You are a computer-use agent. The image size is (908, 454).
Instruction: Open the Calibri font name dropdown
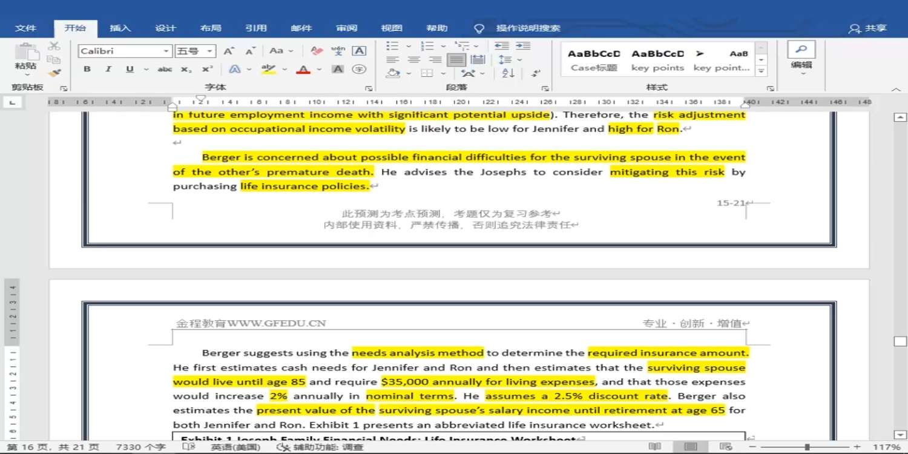point(166,51)
